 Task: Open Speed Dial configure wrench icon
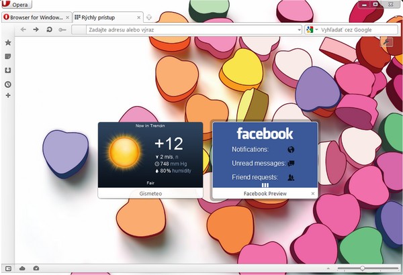pyautogui.click(x=386, y=42)
